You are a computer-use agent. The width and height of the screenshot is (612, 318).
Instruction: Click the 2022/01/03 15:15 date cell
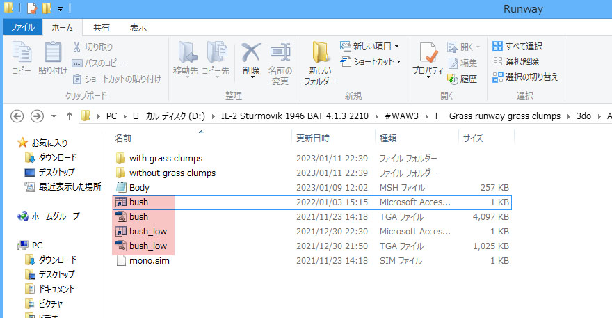[332, 202]
